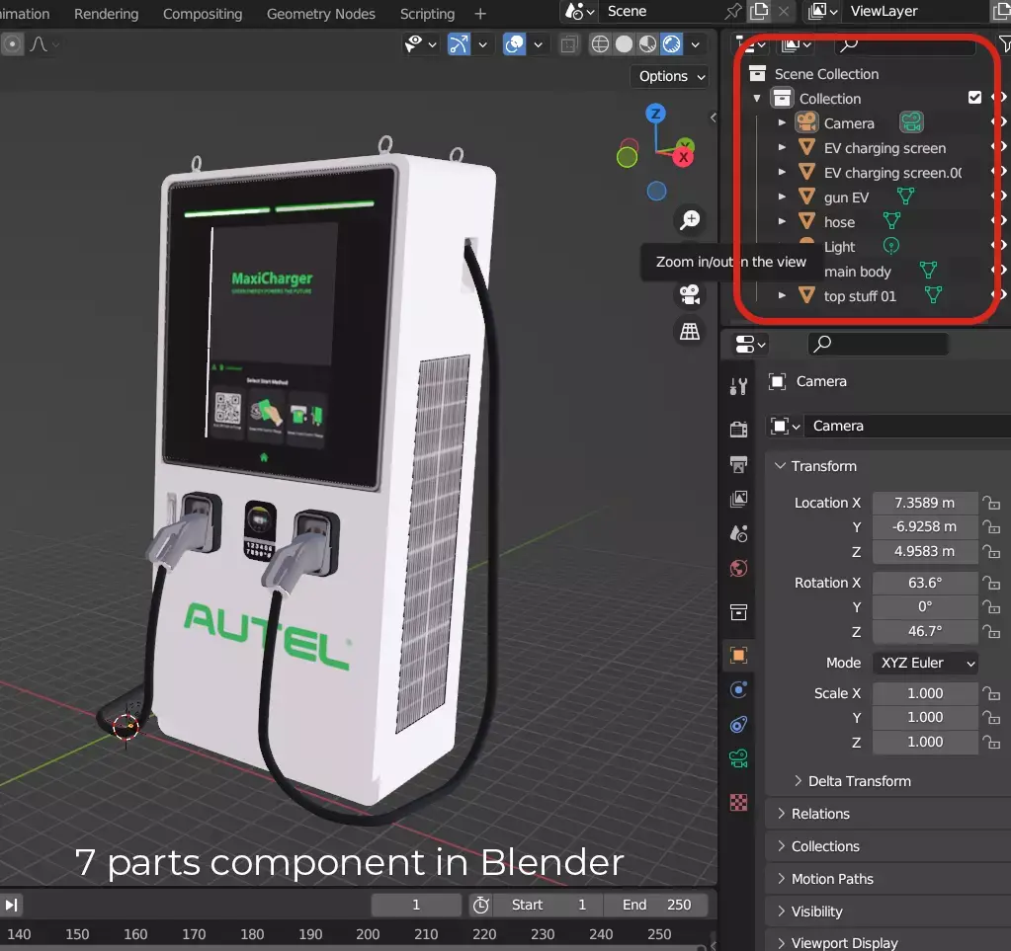Toggle the Scale Y lock
The width and height of the screenshot is (1011, 951).
pyautogui.click(x=991, y=718)
